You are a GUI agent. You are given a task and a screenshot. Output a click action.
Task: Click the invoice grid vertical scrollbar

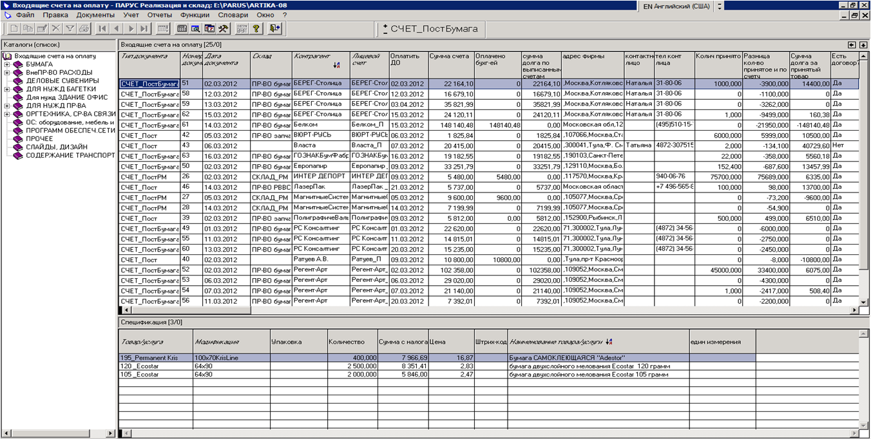coord(864,179)
